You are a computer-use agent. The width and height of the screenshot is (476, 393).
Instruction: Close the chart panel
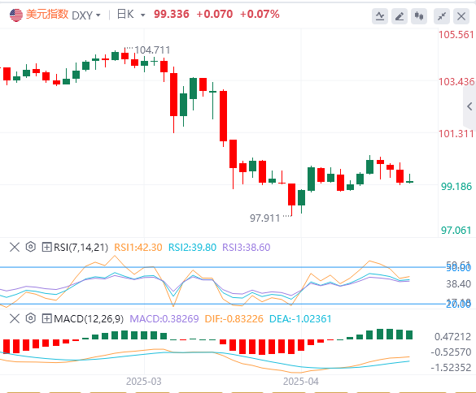tap(461, 16)
